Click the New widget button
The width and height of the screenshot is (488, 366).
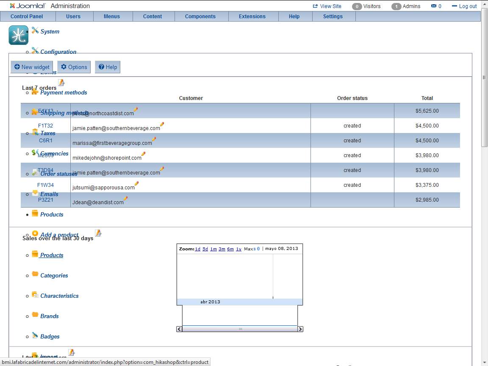[32, 67]
